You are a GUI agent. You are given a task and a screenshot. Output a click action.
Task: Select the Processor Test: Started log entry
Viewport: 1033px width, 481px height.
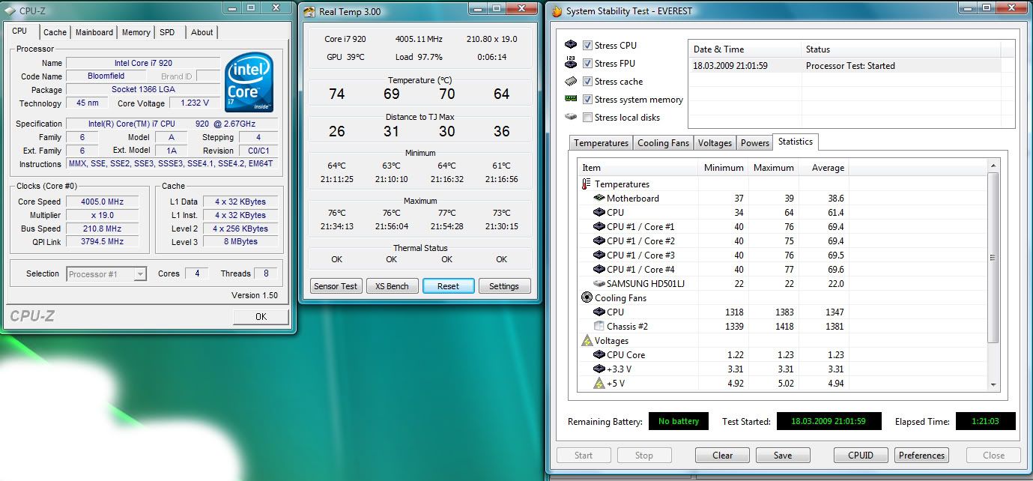coord(845,66)
